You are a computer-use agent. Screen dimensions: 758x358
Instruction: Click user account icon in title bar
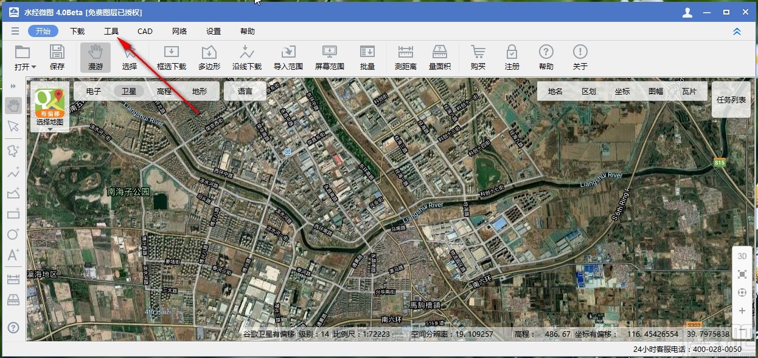point(687,12)
